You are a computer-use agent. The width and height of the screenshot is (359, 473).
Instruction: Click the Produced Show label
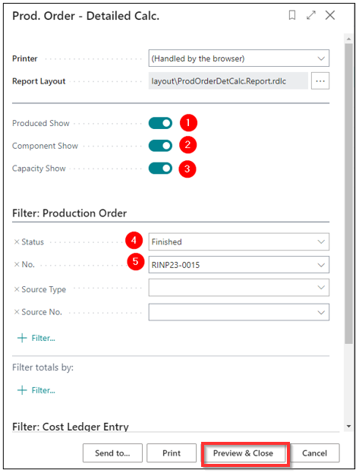[x=41, y=123]
